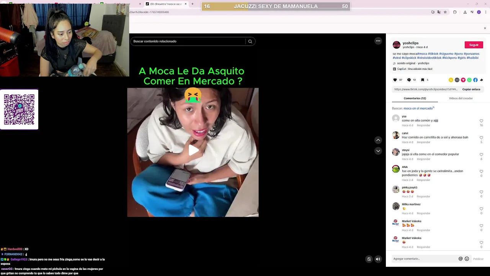Screen dimensions: 490x276
Task: Reply to steysi's comment
Action: [x=423, y=159]
